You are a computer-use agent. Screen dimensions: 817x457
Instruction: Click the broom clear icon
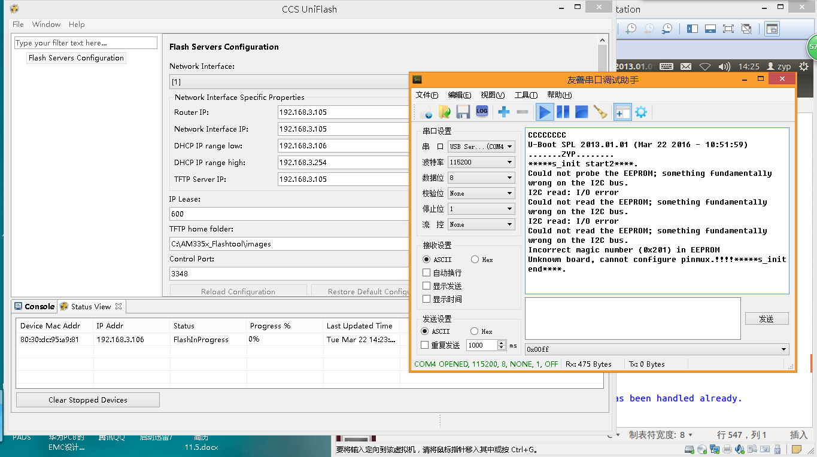tap(600, 112)
